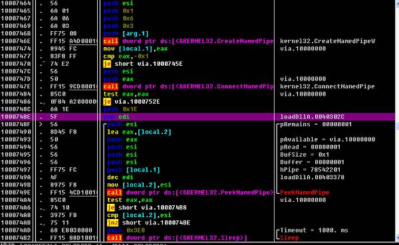
Task: Select the jnz short via.100074BE instruction
Action: click(148, 222)
